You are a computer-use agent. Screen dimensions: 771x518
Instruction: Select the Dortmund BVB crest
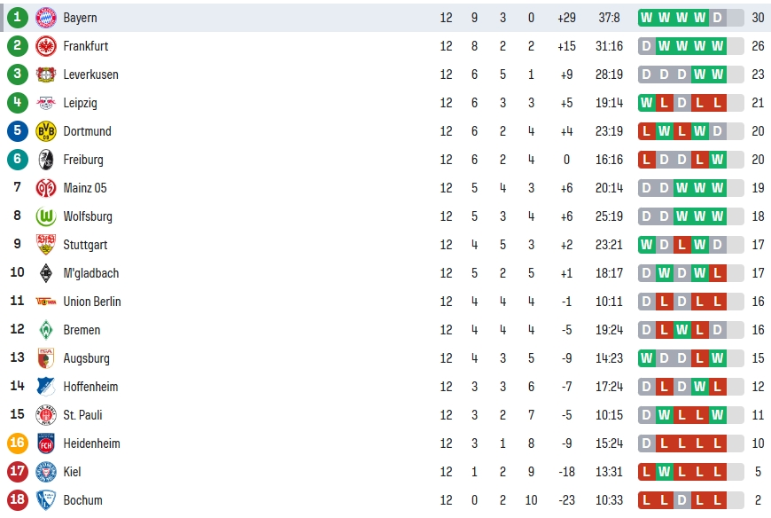click(x=46, y=131)
